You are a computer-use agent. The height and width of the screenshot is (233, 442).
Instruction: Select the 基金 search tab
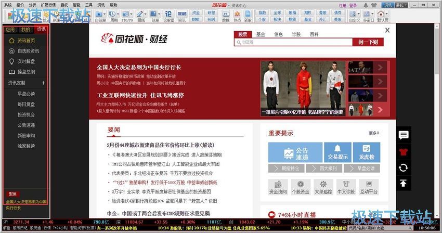click(261, 34)
